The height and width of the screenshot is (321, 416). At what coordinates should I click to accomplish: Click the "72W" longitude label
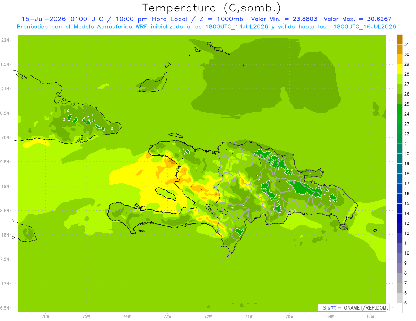(x=208, y=316)
